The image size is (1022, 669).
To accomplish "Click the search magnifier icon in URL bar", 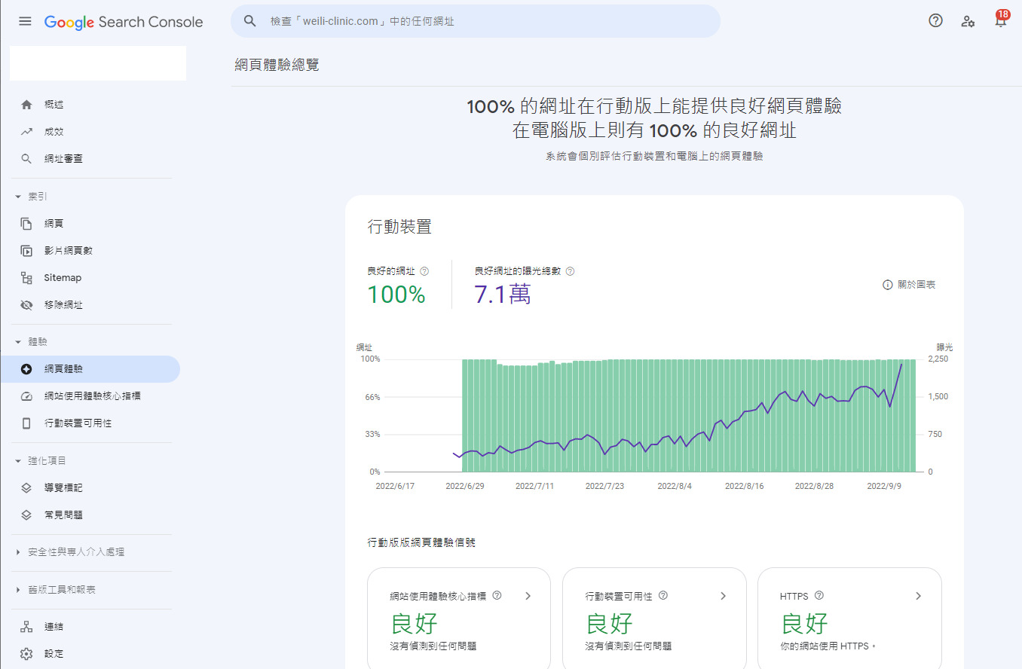I will (251, 21).
